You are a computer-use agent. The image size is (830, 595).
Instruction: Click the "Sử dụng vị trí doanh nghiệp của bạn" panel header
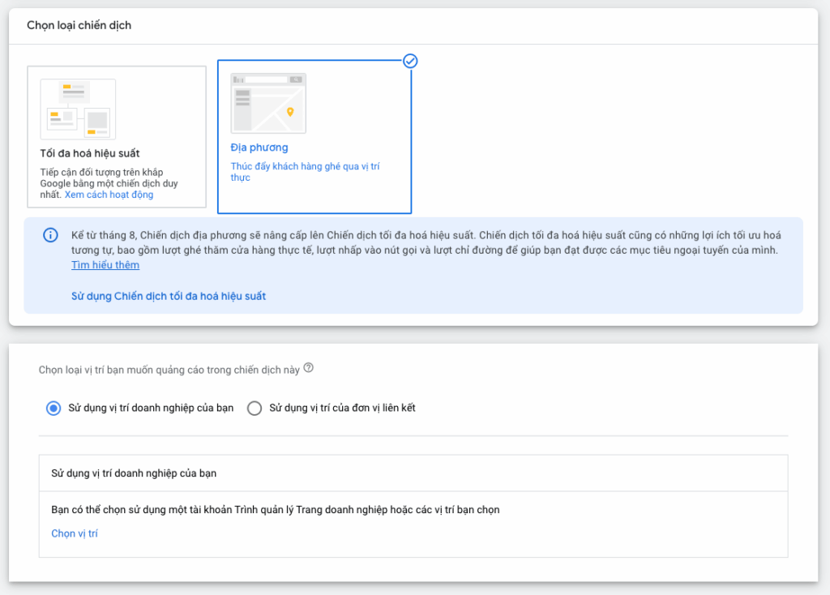coord(134,473)
